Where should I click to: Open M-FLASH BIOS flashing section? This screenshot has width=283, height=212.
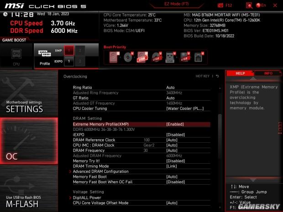tap(29, 188)
